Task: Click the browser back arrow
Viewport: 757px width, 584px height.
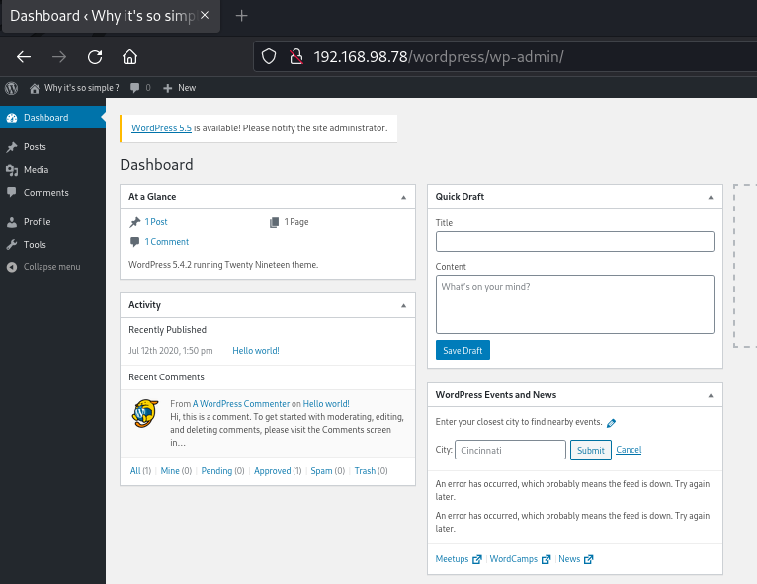Action: (24, 57)
